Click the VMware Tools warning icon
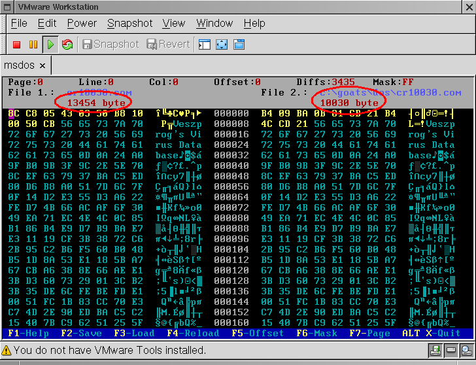The image size is (476, 365). [x=6, y=351]
